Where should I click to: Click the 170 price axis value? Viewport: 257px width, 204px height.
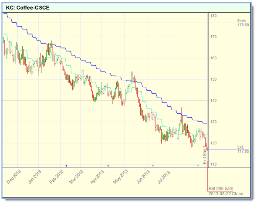tap(213, 37)
